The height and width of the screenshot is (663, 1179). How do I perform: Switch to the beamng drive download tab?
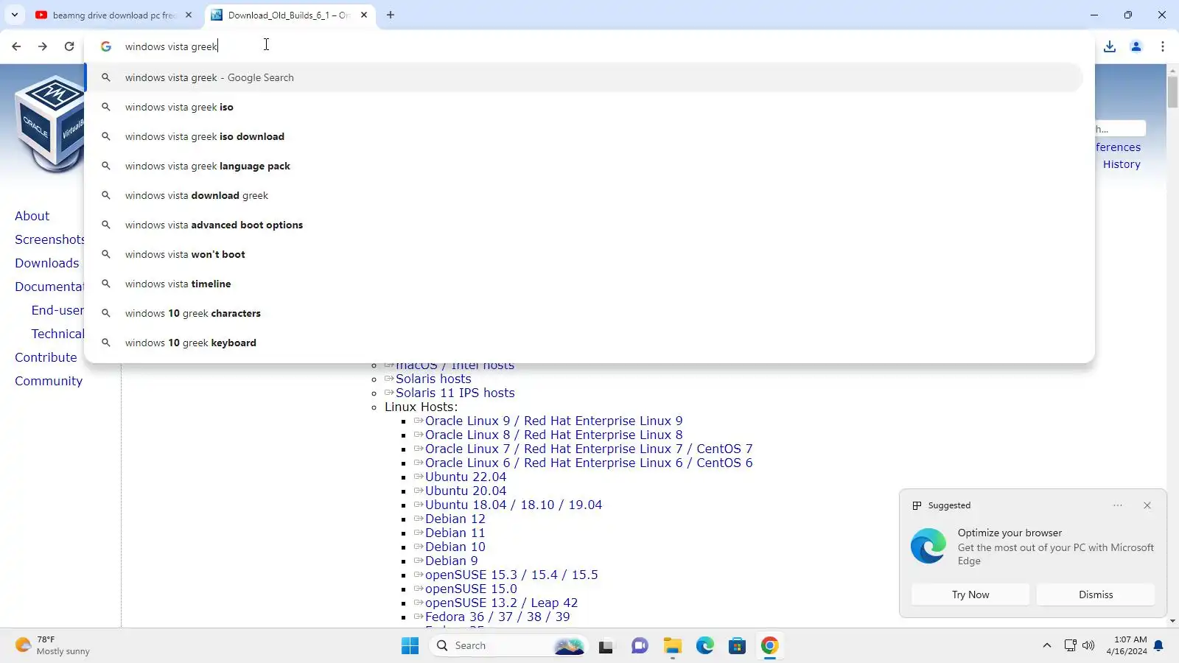coord(114,15)
